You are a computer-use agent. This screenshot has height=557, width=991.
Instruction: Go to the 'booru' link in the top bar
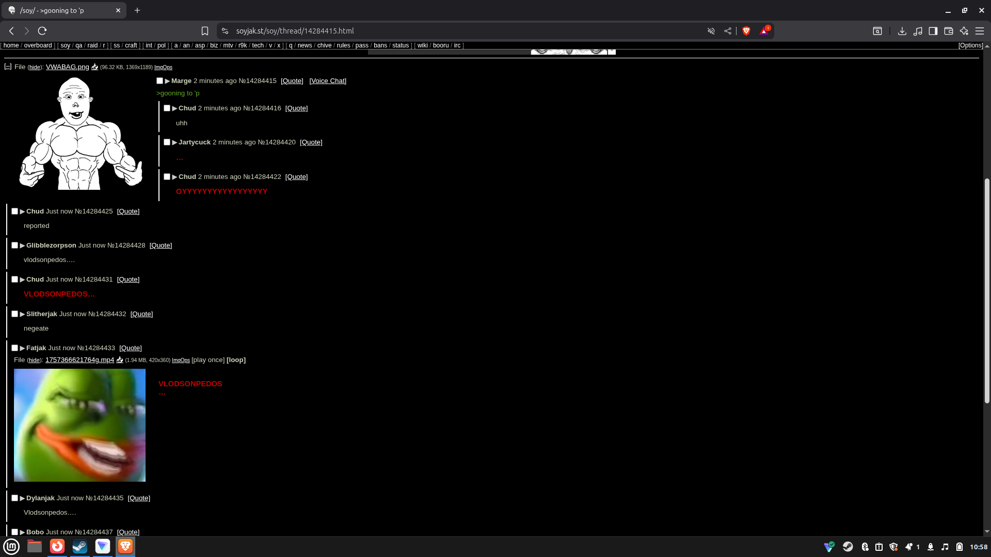point(440,45)
